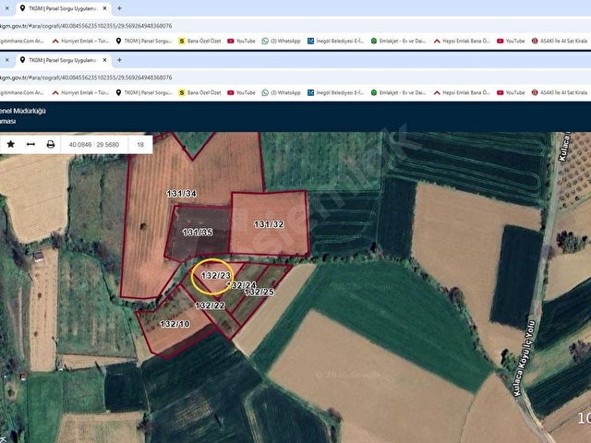Open ASAKİ İle Al Sat Kirala in upper bar
Image resolution: width=591 pixels, height=443 pixels.
tap(560, 41)
